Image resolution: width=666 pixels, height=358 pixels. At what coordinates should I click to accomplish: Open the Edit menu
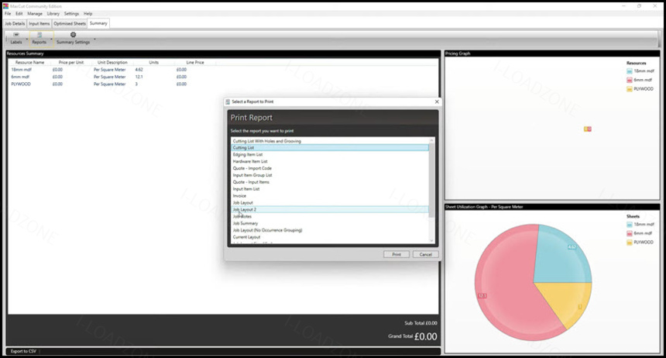(x=19, y=14)
